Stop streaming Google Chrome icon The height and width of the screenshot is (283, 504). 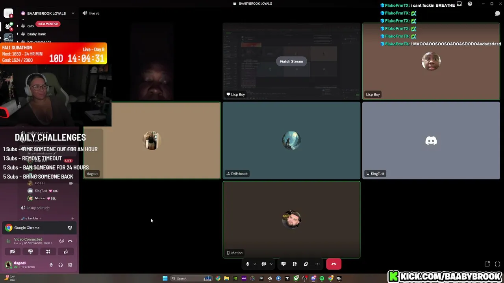pyautogui.click(x=70, y=228)
